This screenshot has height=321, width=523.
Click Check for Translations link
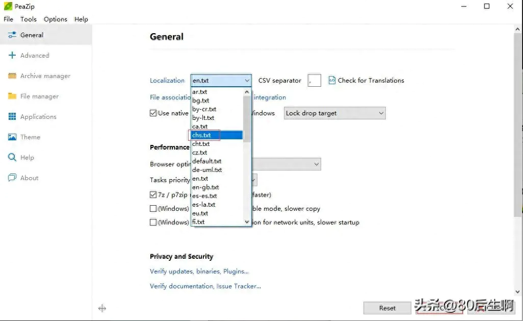(x=371, y=81)
